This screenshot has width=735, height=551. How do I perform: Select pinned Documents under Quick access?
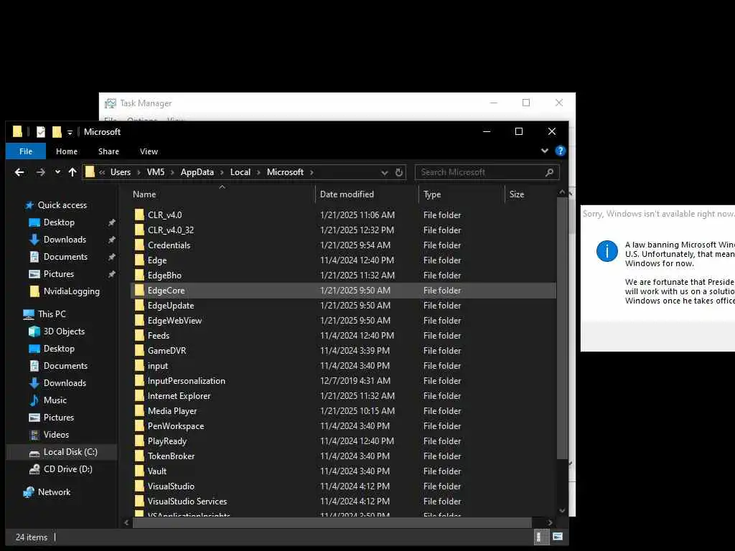click(x=65, y=257)
